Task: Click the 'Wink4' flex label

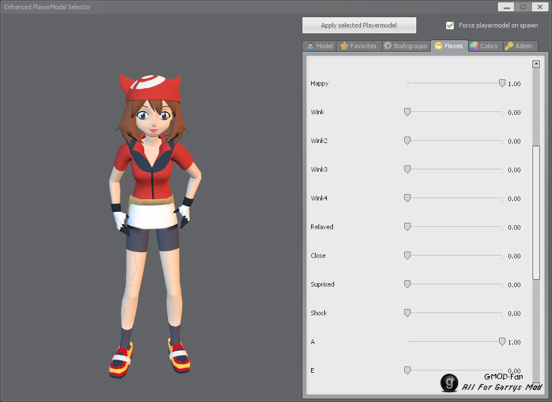Action: (x=319, y=198)
